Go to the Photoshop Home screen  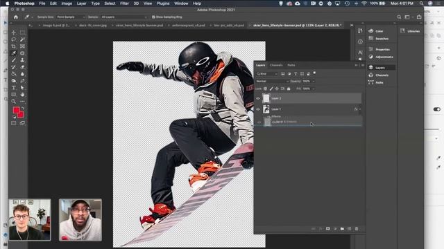(x=16, y=17)
